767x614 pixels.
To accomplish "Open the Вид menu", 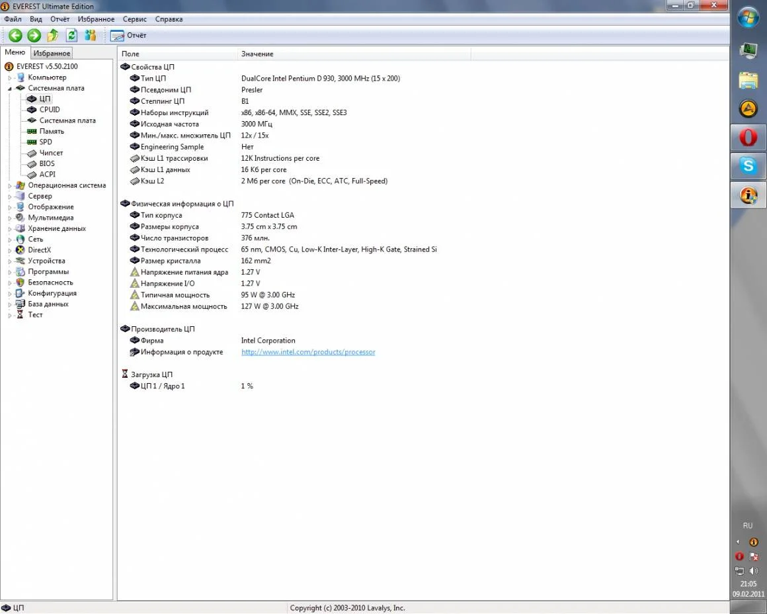I will (36, 19).
